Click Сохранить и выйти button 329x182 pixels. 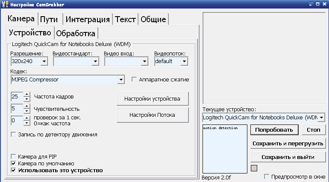pos(288,157)
